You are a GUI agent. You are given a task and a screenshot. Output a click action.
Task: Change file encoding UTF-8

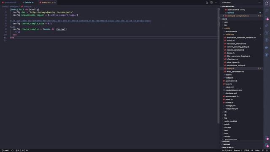[x=246, y=150]
